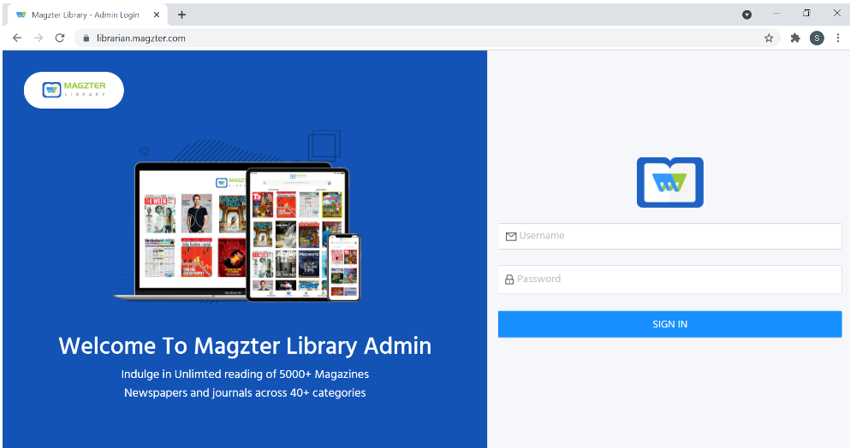Click the Magzter Library logo badge
The image size is (850, 448).
click(74, 90)
